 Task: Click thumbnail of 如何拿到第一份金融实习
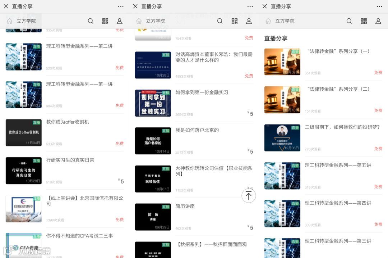153,103
